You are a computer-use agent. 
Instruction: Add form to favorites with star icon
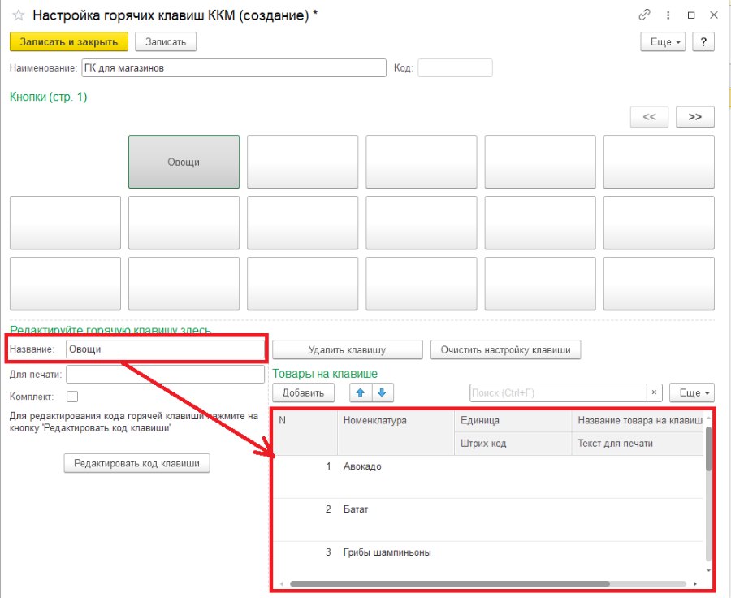pos(19,15)
